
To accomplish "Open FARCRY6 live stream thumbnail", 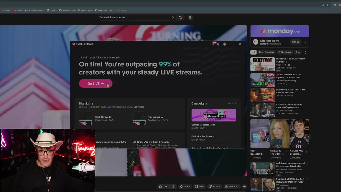I will pos(263,95).
